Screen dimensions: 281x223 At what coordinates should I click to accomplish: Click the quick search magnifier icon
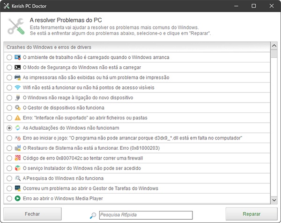click(93, 216)
